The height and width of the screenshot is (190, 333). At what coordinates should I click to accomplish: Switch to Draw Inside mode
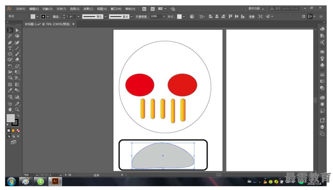click(18, 136)
